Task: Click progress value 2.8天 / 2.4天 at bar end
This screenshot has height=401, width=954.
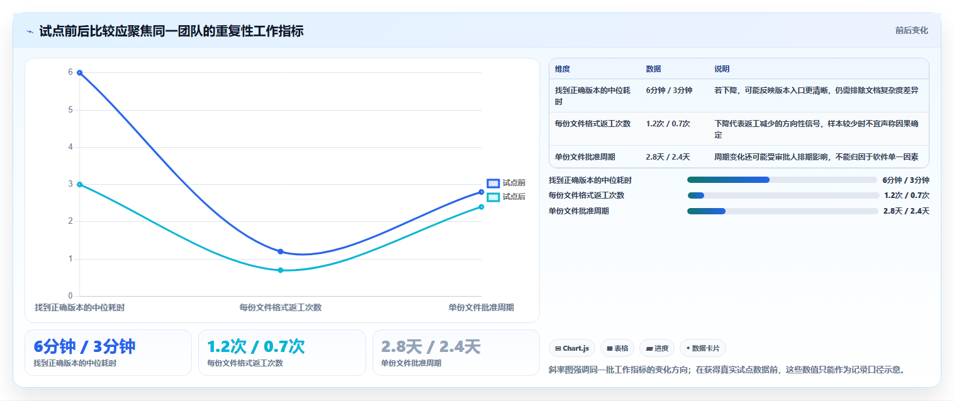Action: click(906, 211)
